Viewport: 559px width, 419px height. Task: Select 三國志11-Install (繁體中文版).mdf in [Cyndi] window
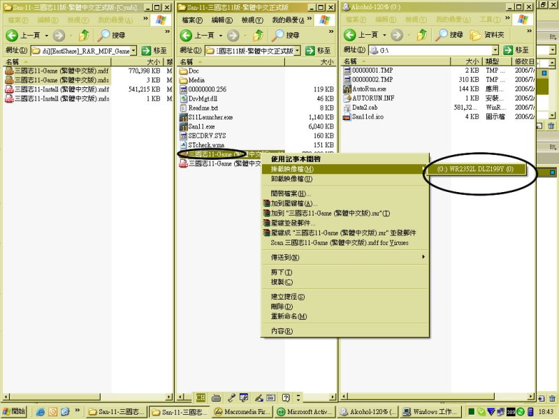(x=57, y=89)
